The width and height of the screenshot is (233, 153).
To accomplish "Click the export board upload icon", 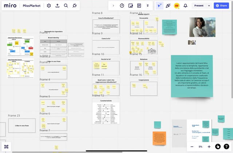I will pos(58,6).
